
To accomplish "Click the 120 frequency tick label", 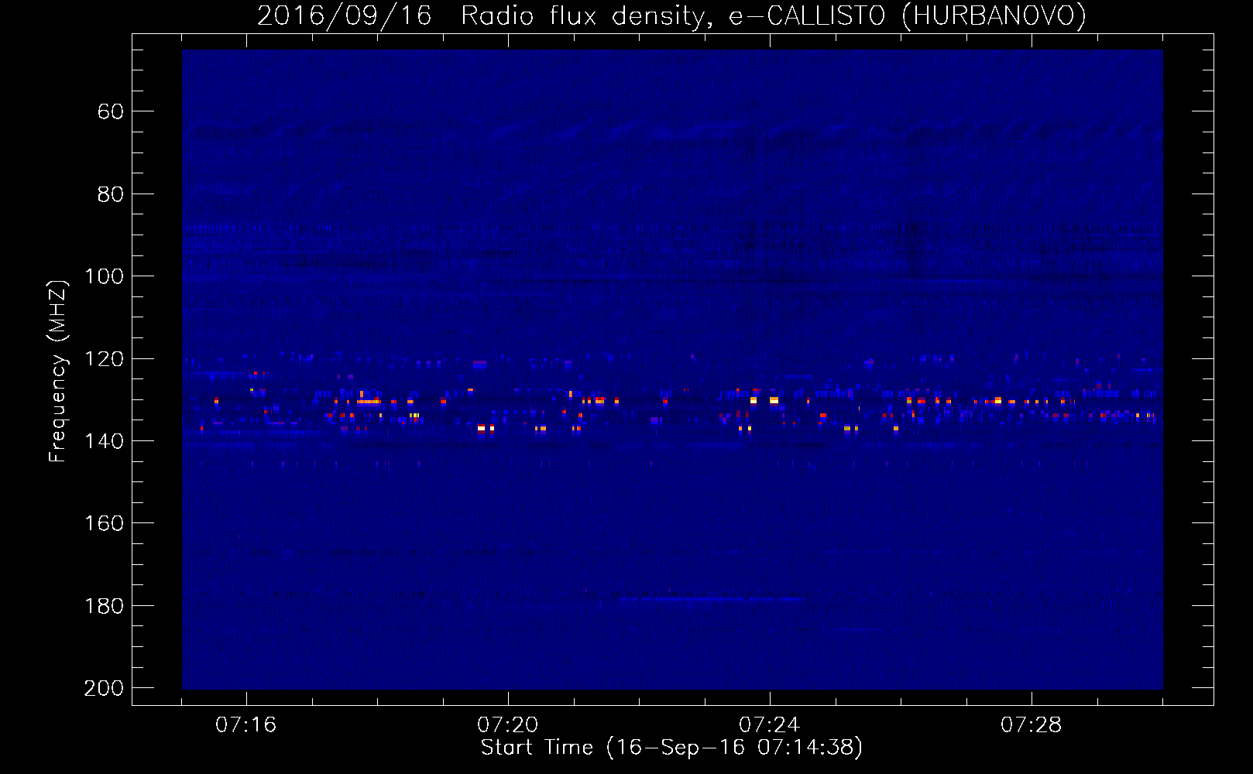I will pyautogui.click(x=104, y=359).
